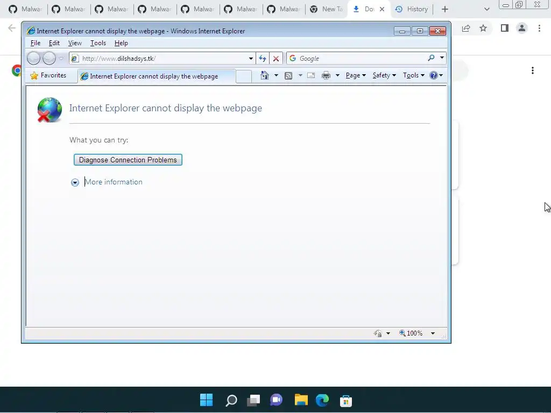The image size is (551, 413).
Task: Open the Edit menu
Action: (54, 43)
